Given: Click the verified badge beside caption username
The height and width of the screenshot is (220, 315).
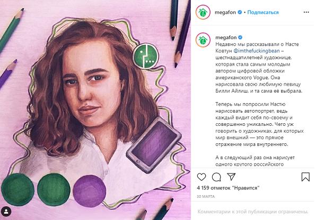Looking at the screenshot, I should [240, 37].
